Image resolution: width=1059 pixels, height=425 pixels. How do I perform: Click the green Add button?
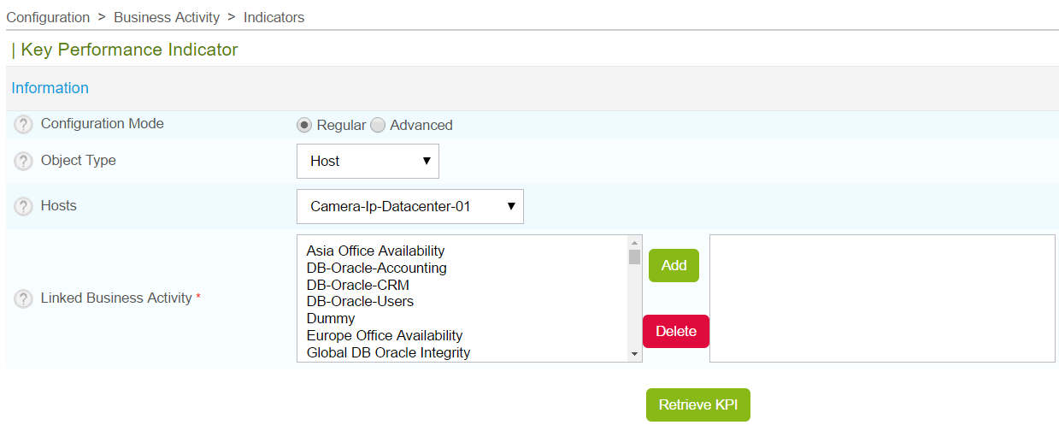[674, 265]
